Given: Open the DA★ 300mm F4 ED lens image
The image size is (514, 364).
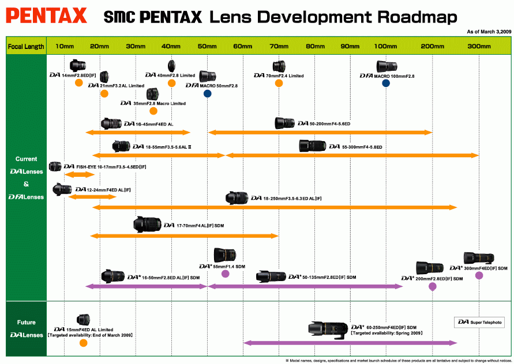Looking at the screenshot, I should [x=479, y=258].
